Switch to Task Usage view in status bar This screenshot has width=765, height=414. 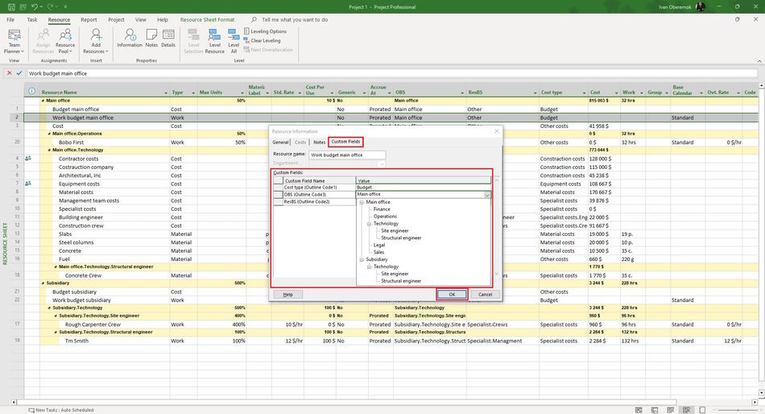654,410
